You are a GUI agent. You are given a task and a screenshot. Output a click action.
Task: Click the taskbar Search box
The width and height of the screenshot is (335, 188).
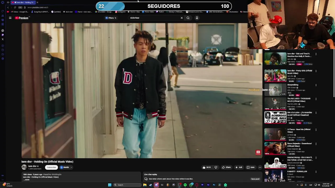click(128, 185)
